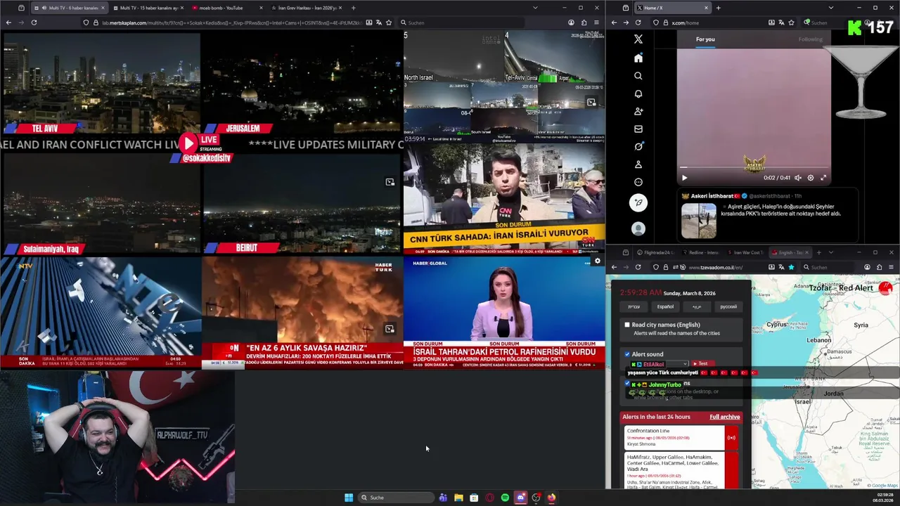900x506 pixels.
Task: Switch to Flightradar24 browser tab
Action: [655, 252]
